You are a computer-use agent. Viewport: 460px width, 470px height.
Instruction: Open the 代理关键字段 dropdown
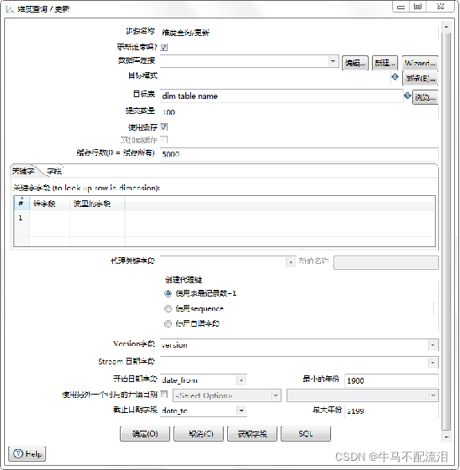[x=291, y=262]
